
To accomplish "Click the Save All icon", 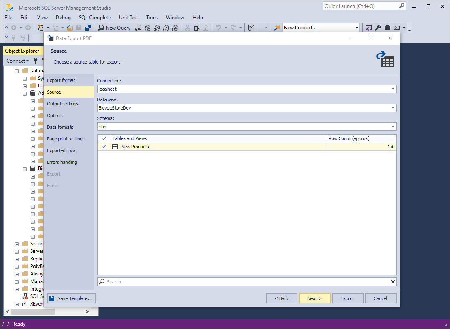I will (x=89, y=28).
